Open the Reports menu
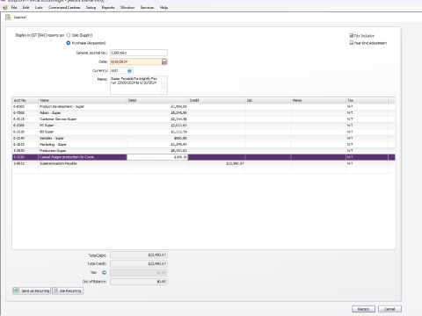Image resolution: width=422 pixels, height=316 pixels. point(108,7)
